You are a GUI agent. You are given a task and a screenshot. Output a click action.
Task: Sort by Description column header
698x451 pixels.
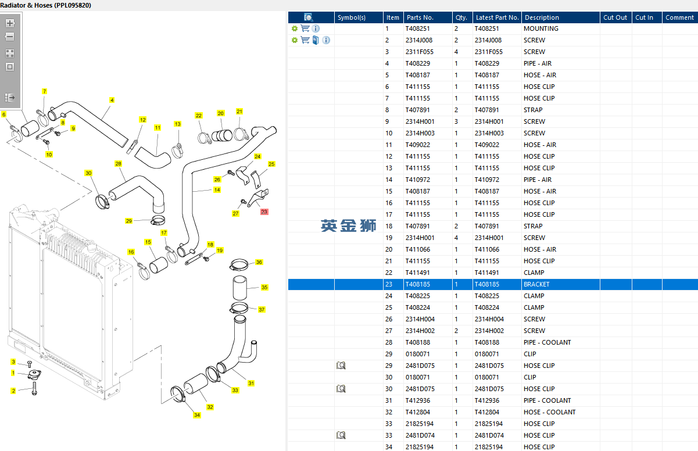[x=560, y=17]
